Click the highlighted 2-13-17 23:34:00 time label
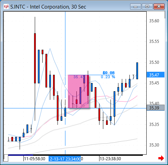168x165 pixels. [65, 159]
